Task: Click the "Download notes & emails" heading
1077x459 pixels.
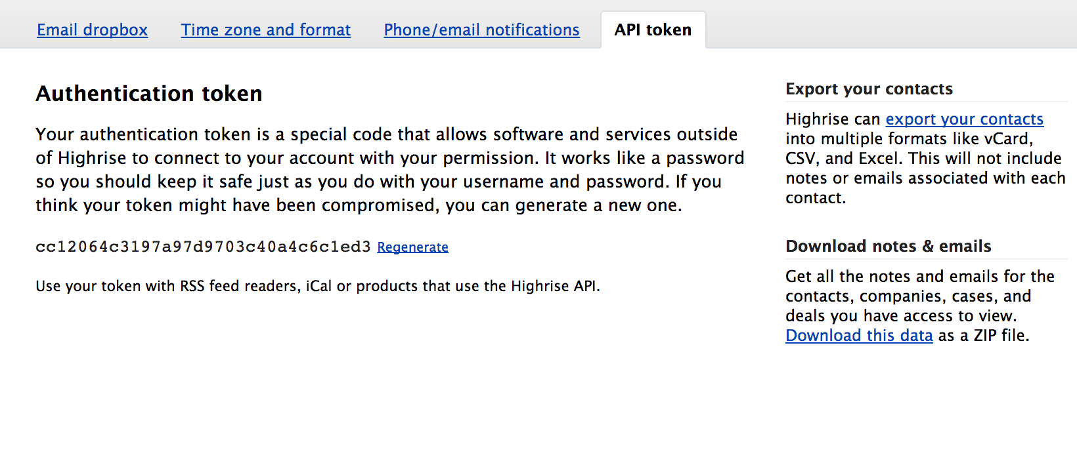Action: (x=888, y=247)
